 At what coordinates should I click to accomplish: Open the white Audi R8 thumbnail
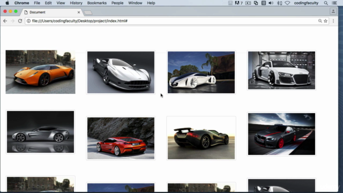(x=281, y=70)
